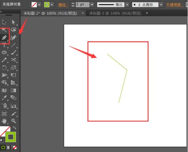Select the Shape Builder tool
This screenshot has width=188, height=152.
4,83
